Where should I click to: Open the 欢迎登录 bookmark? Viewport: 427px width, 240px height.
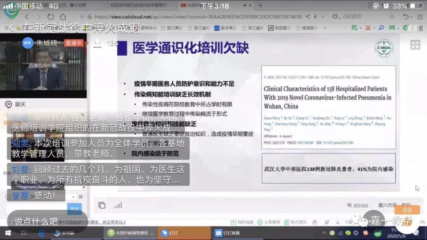coord(279,28)
